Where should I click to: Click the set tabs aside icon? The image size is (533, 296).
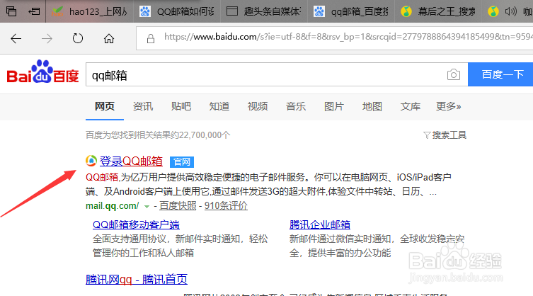[x=34, y=11]
